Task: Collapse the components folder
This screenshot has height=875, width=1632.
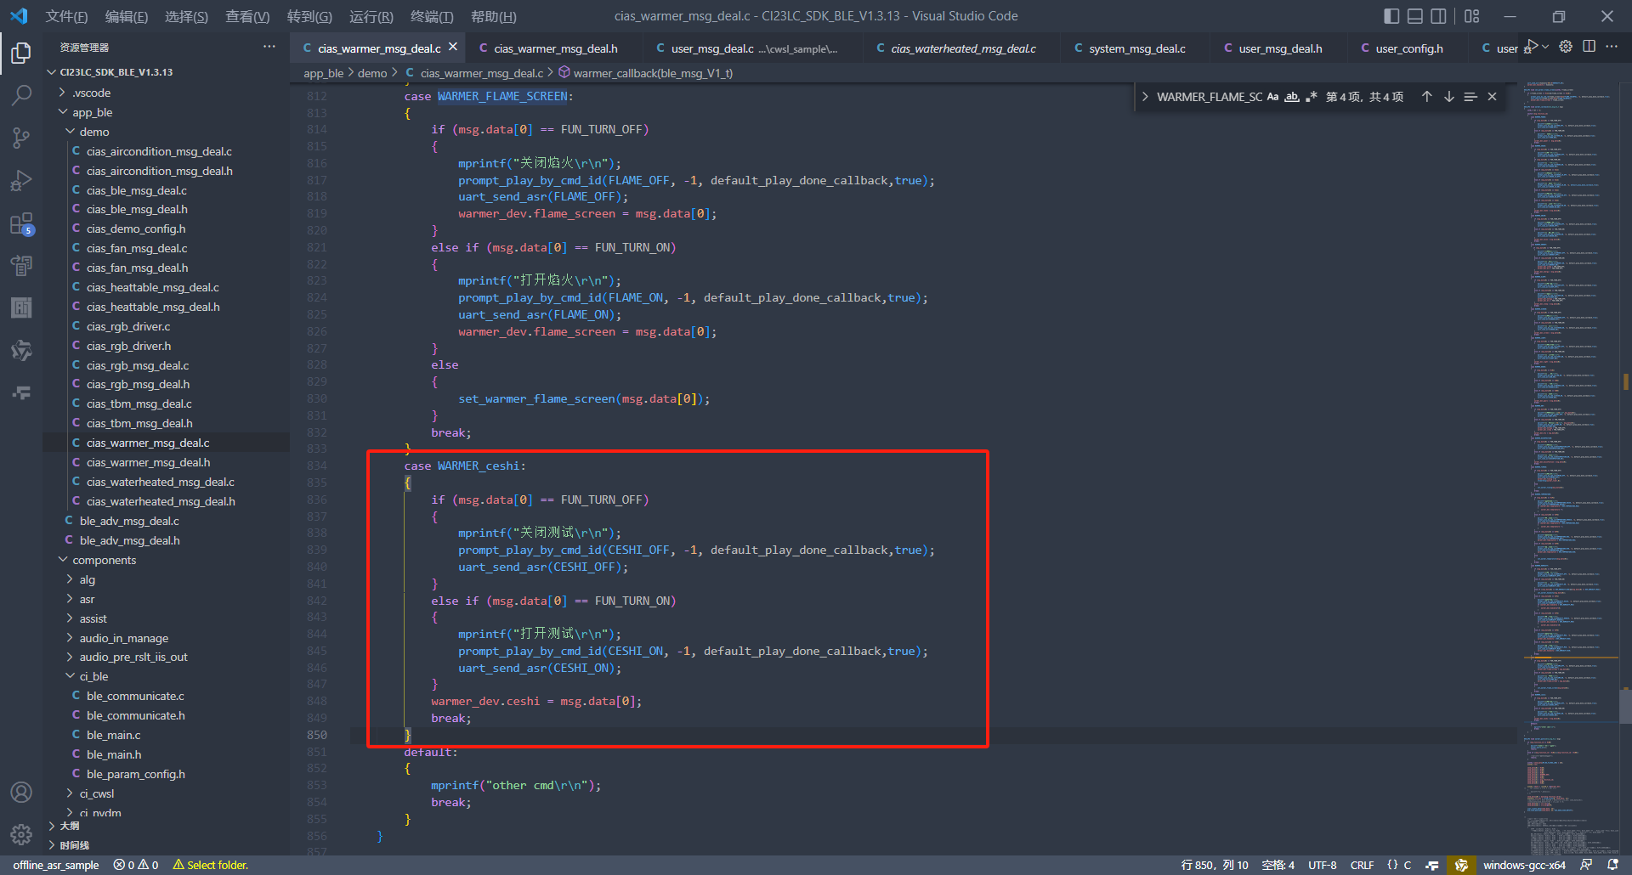Action: (62, 560)
